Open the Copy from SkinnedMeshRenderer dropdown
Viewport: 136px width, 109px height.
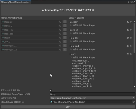pyautogui.click(x=92, y=98)
